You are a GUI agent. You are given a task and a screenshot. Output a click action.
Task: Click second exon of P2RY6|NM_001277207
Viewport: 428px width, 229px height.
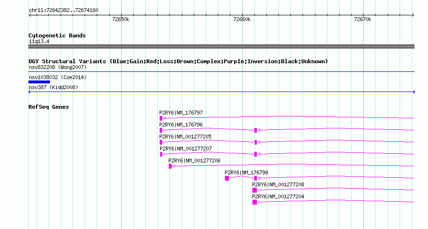255,154
